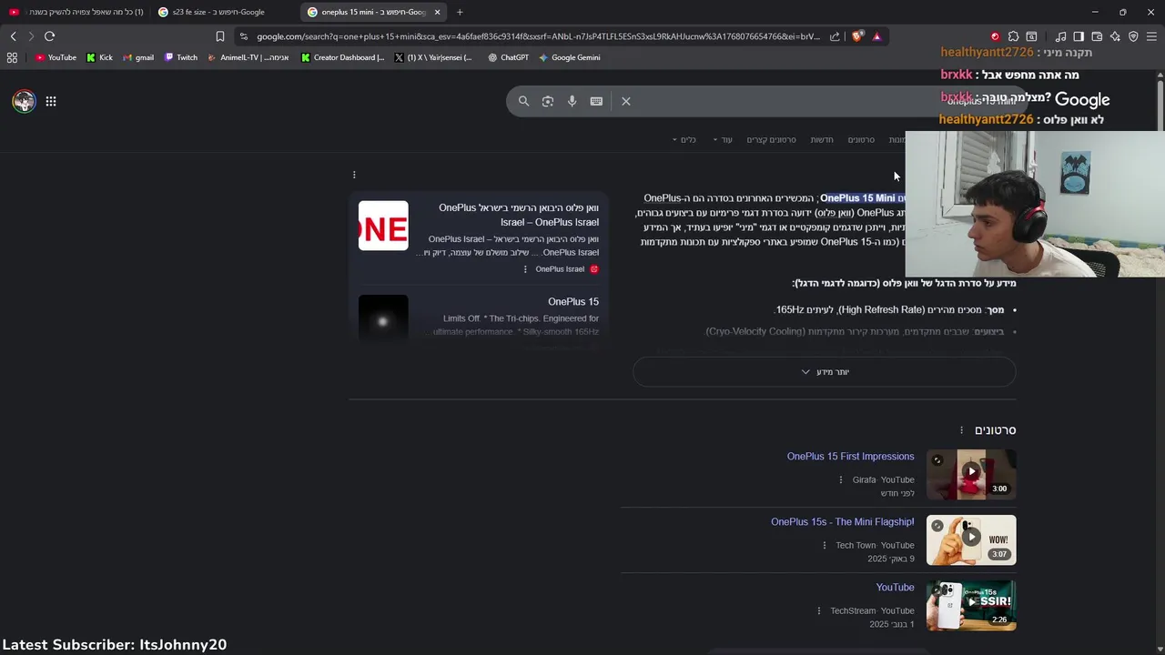Click the red recording extension icon
Screen dimensions: 1165x655
coord(995,36)
